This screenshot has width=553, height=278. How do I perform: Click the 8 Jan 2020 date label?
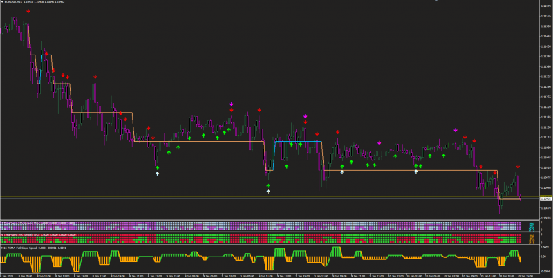click(x=7, y=275)
